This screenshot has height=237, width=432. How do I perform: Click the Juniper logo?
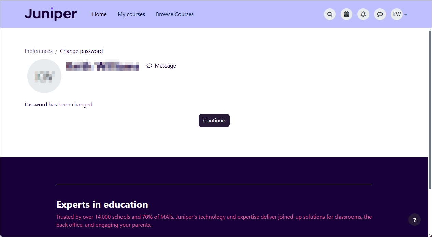coord(51,14)
